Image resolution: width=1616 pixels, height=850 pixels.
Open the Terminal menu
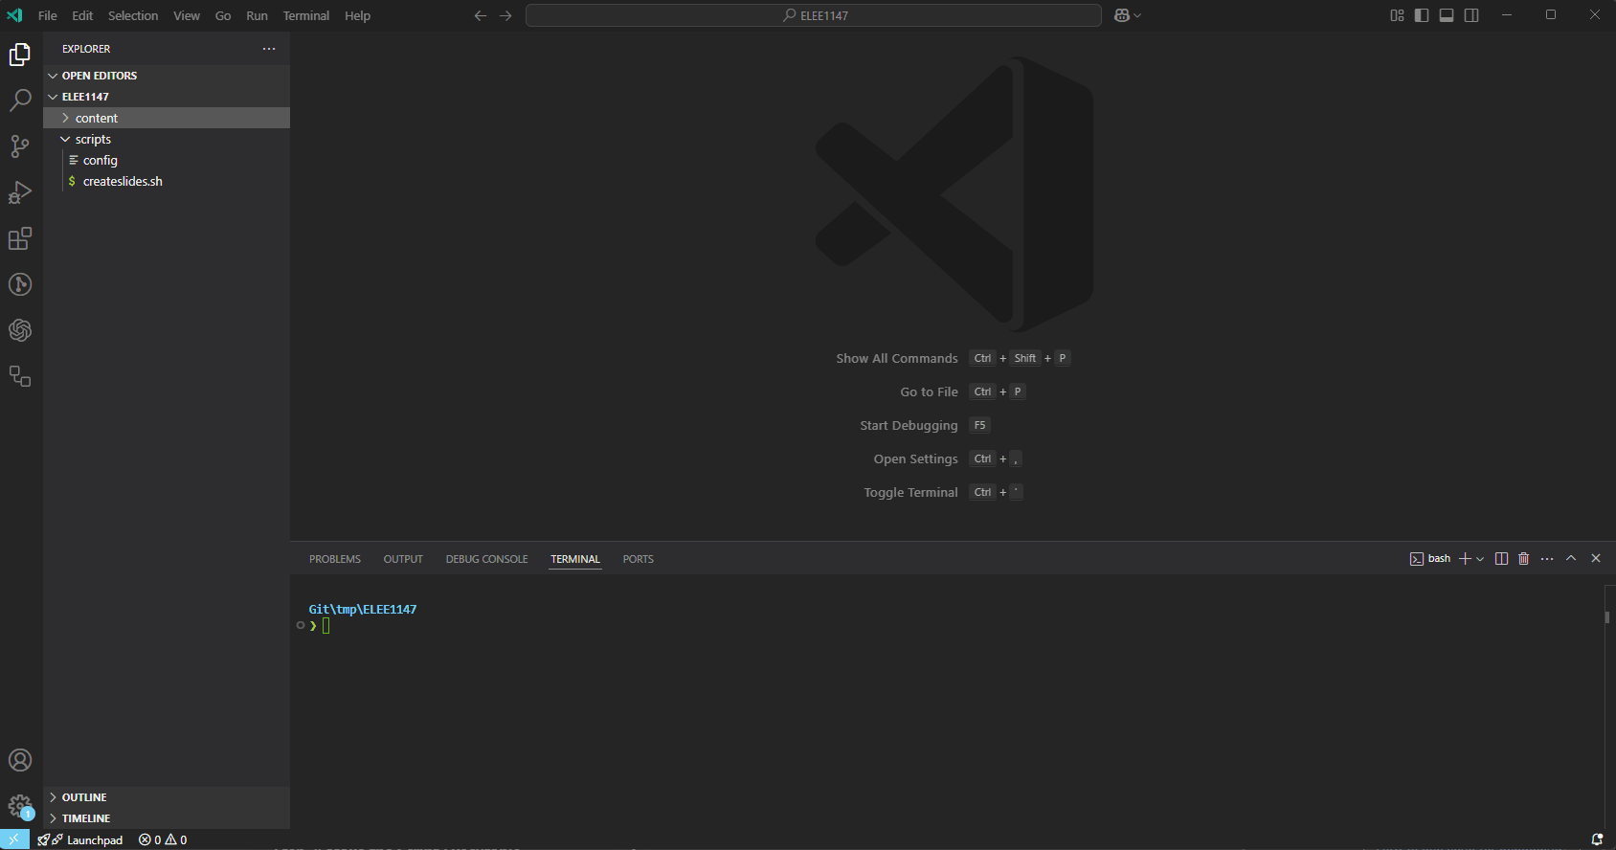[305, 15]
